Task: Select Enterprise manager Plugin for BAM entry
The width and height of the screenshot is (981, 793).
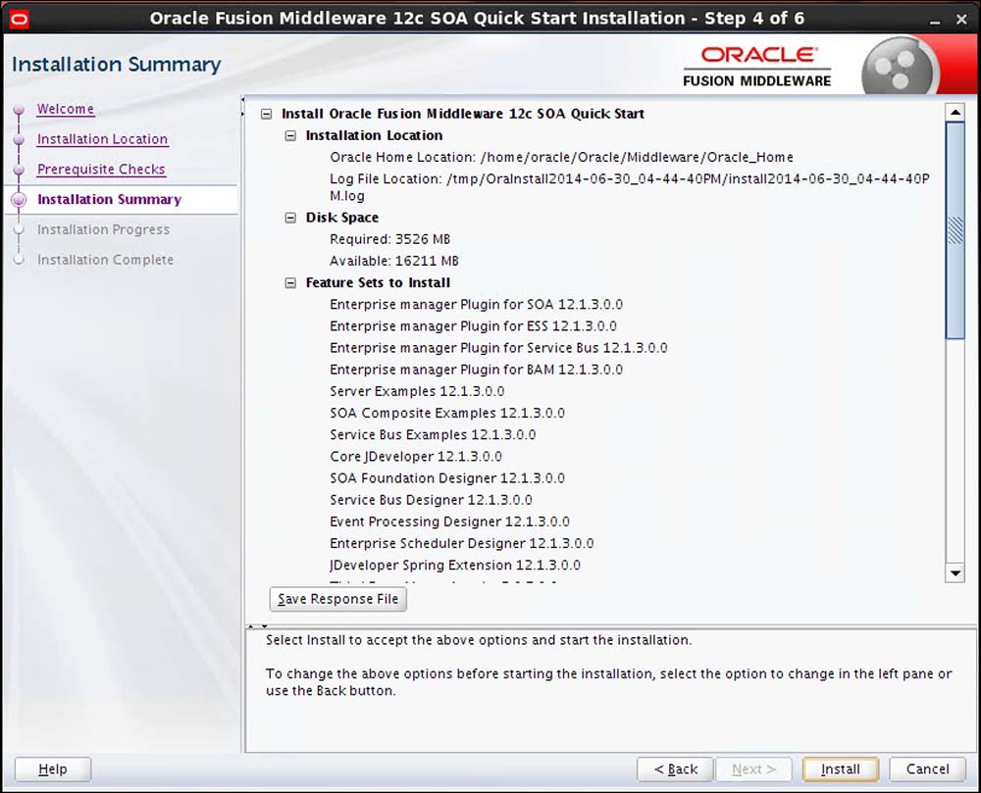Action: pyautogui.click(x=476, y=370)
